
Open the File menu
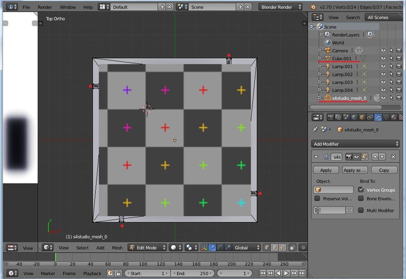(26, 7)
